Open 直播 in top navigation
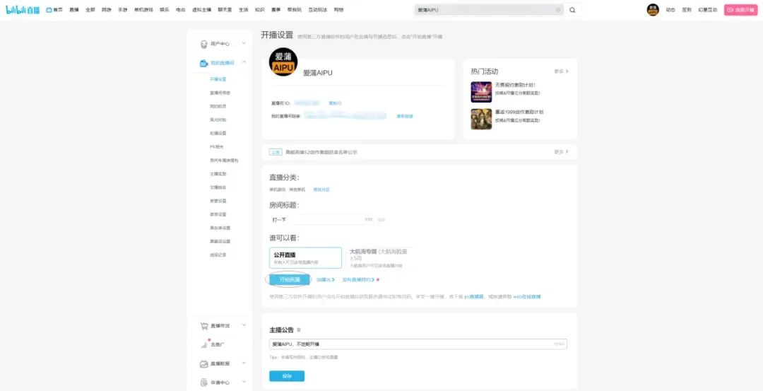763x391 pixels. [x=74, y=10]
